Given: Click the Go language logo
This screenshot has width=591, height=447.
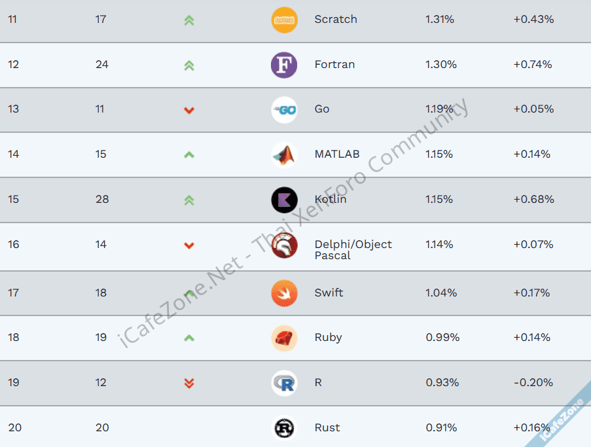Looking at the screenshot, I should [x=284, y=109].
